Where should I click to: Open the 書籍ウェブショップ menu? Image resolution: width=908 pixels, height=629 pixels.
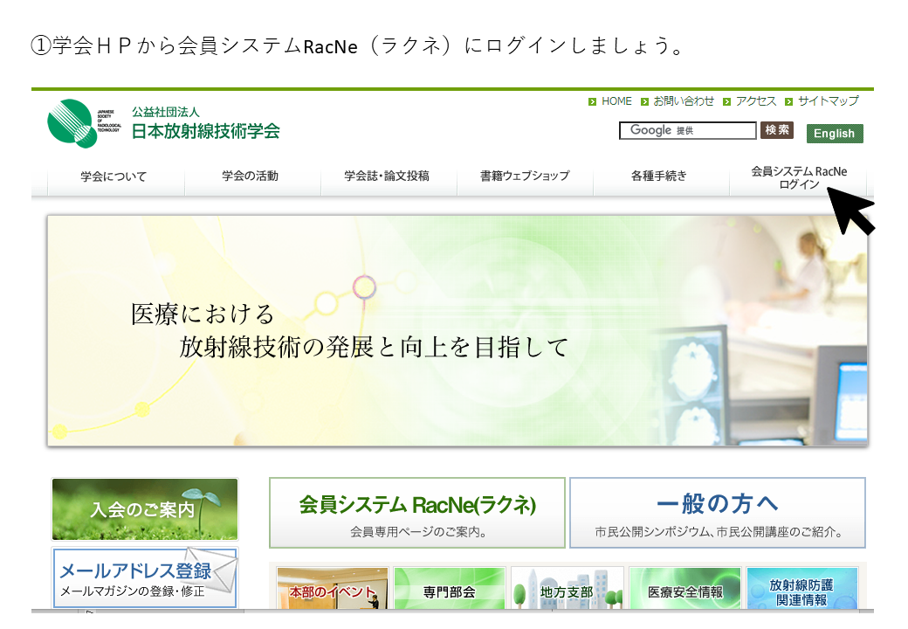click(524, 176)
